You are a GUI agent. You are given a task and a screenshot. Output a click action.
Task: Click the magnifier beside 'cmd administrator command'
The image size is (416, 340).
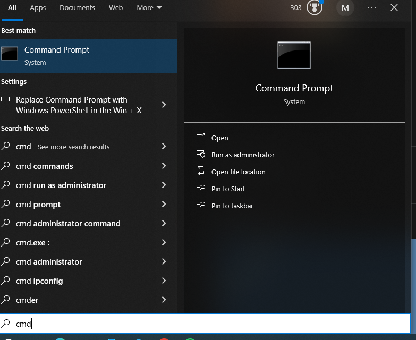[5, 223]
